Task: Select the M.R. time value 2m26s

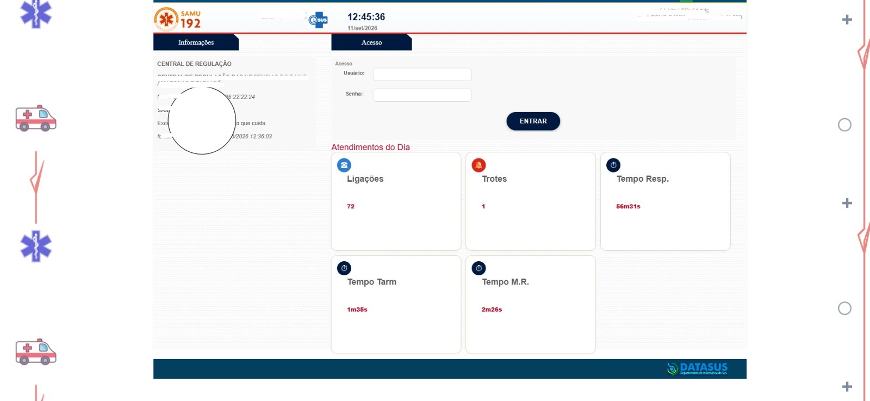Action: 492,310
